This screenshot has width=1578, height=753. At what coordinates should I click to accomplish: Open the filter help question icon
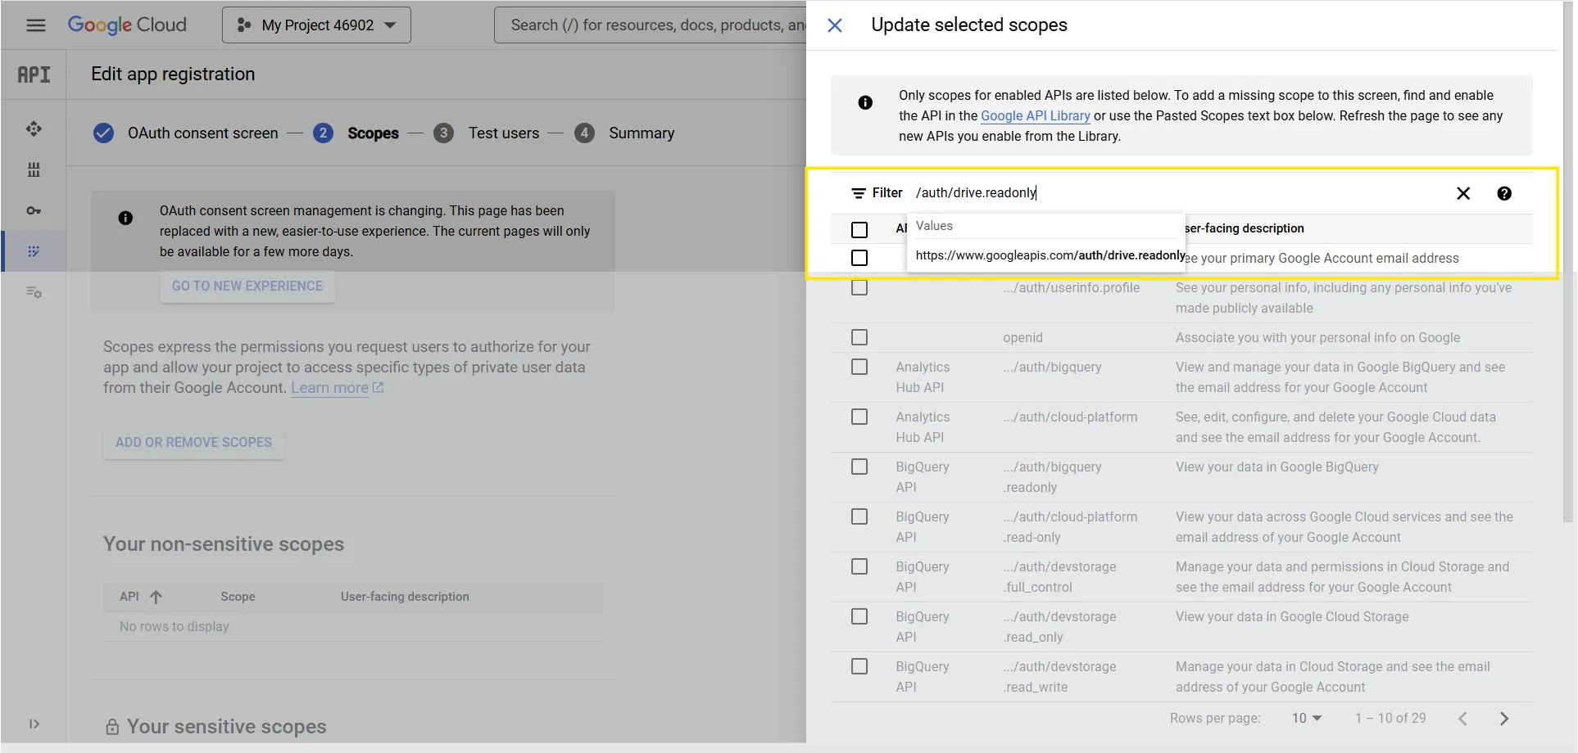tap(1504, 193)
